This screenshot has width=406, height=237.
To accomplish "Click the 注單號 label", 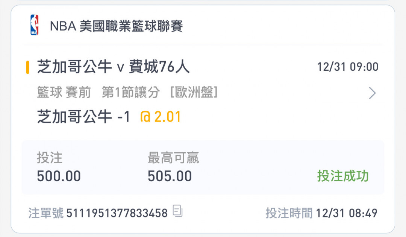I will pos(46,213).
